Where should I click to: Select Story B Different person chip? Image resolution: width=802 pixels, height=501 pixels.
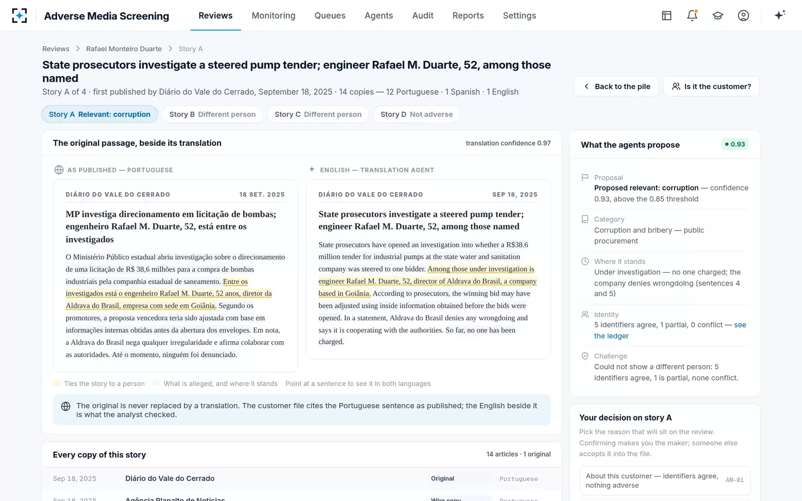(212, 114)
